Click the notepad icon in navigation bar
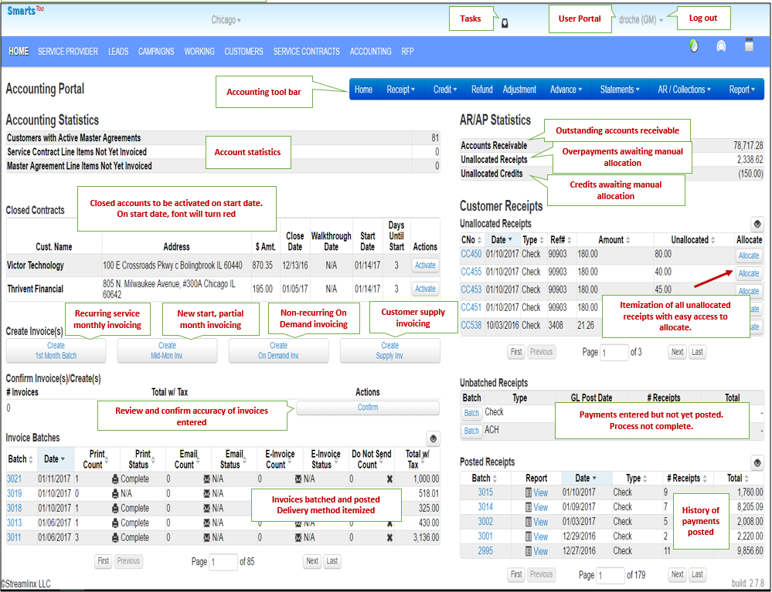Screen dimensions: 772x592 [x=748, y=46]
